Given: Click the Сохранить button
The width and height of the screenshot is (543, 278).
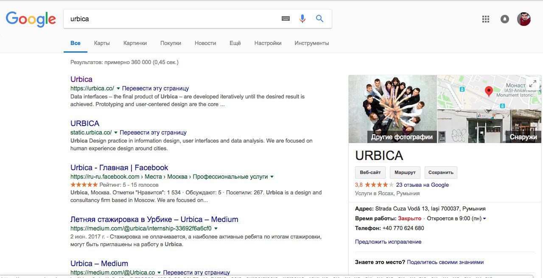Looking at the screenshot, I should (x=441, y=173).
